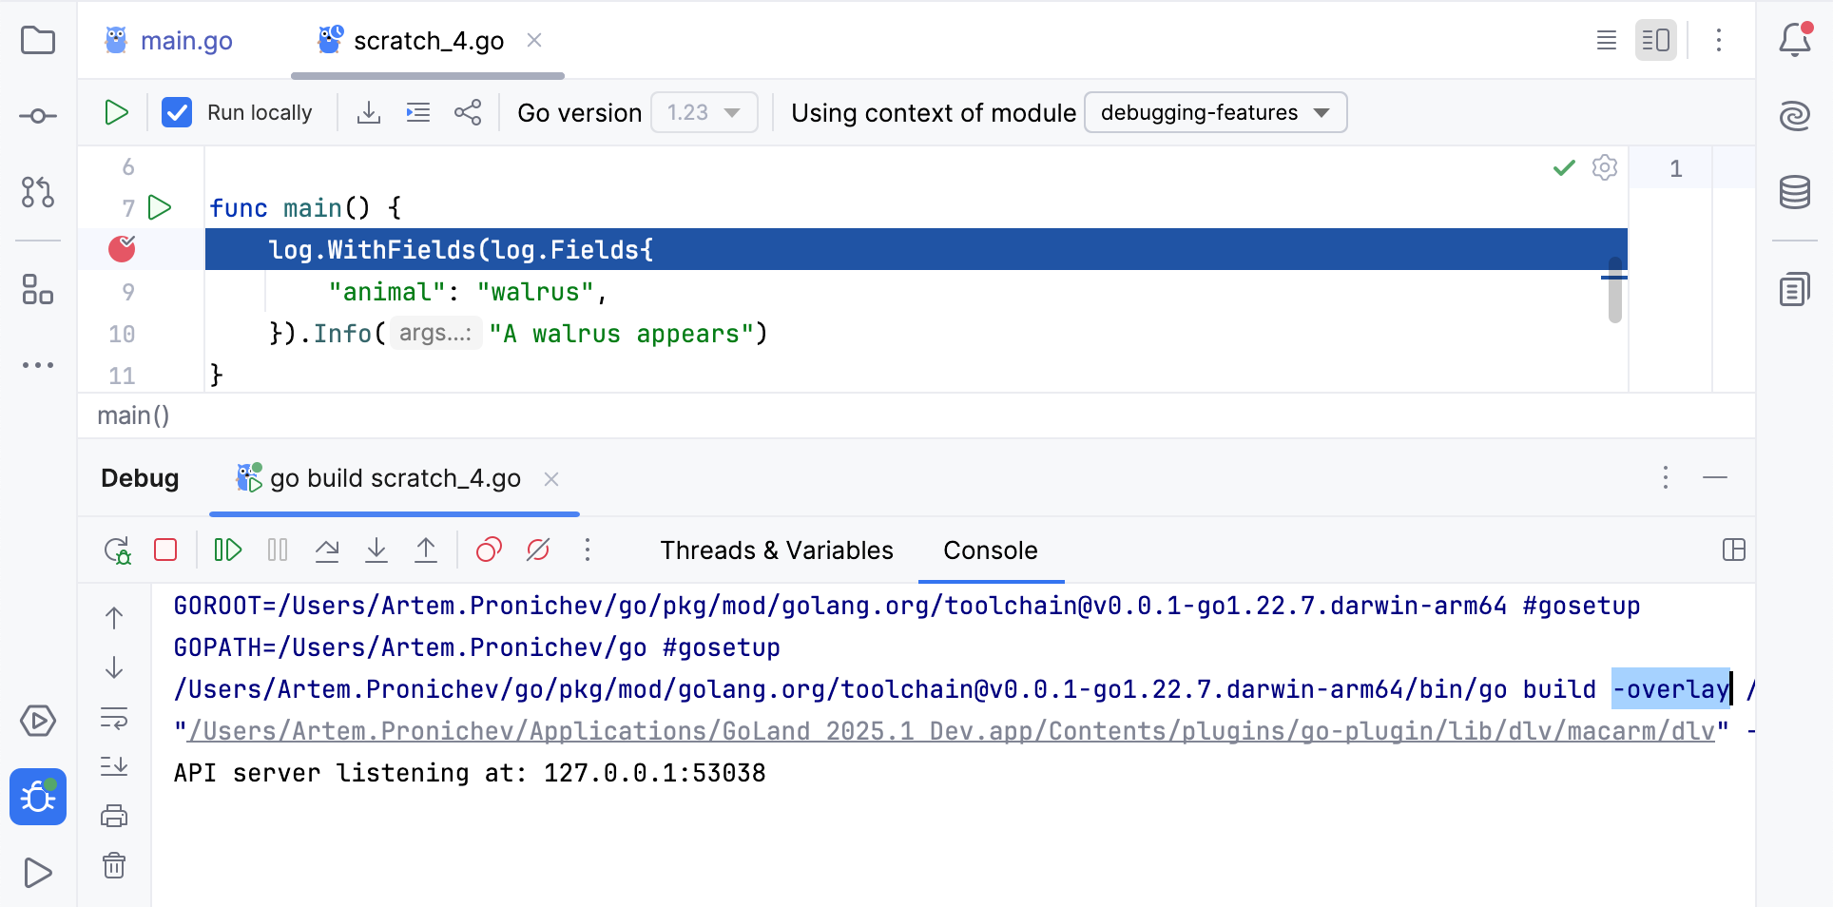This screenshot has width=1833, height=907.
Task: Enable soft-wrap in the console
Action: [x=114, y=719]
